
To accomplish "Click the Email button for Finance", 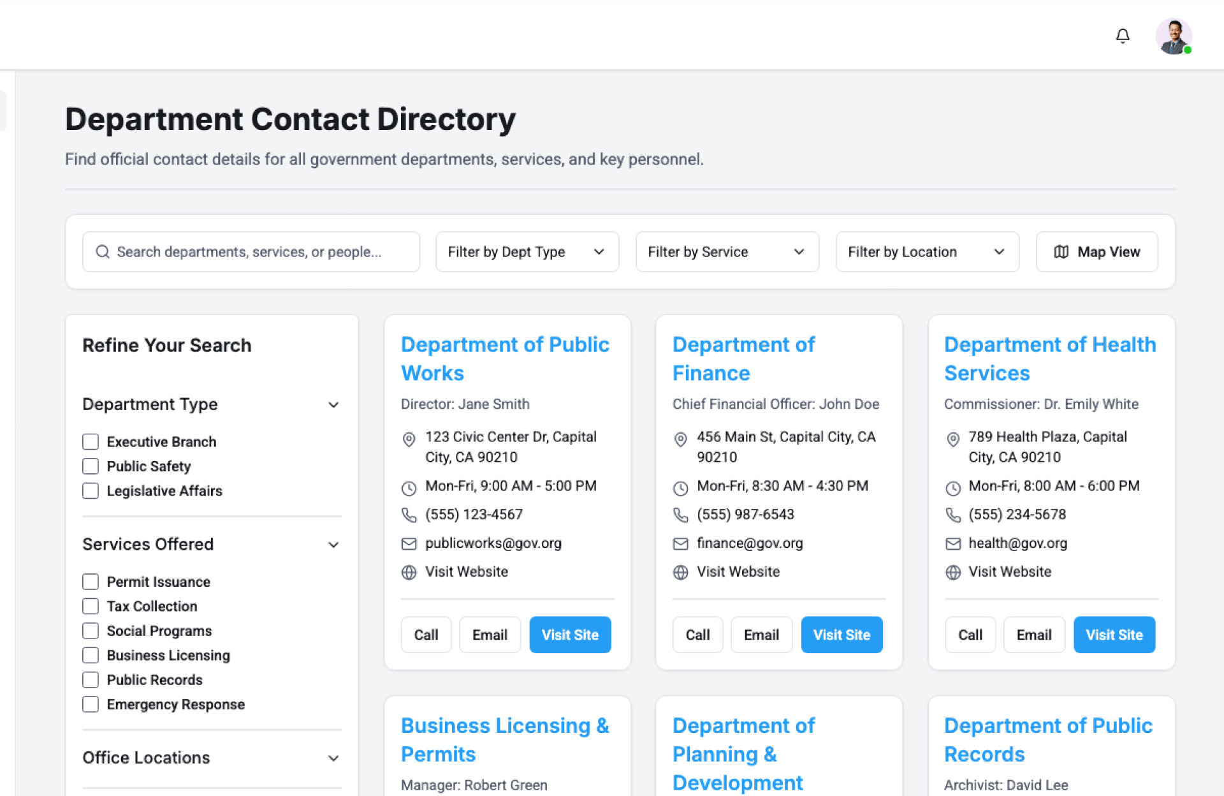I will click(x=761, y=635).
